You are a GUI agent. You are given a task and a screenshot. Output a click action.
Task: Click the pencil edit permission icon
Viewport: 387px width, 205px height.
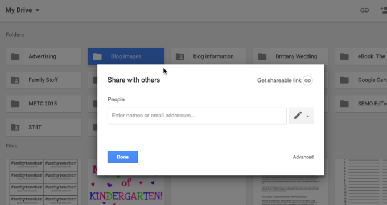click(298, 115)
